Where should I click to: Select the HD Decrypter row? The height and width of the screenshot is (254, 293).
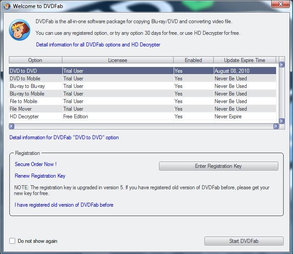[x=142, y=117]
